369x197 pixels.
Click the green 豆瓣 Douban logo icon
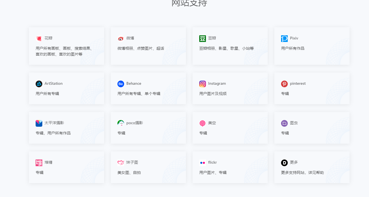(203, 39)
